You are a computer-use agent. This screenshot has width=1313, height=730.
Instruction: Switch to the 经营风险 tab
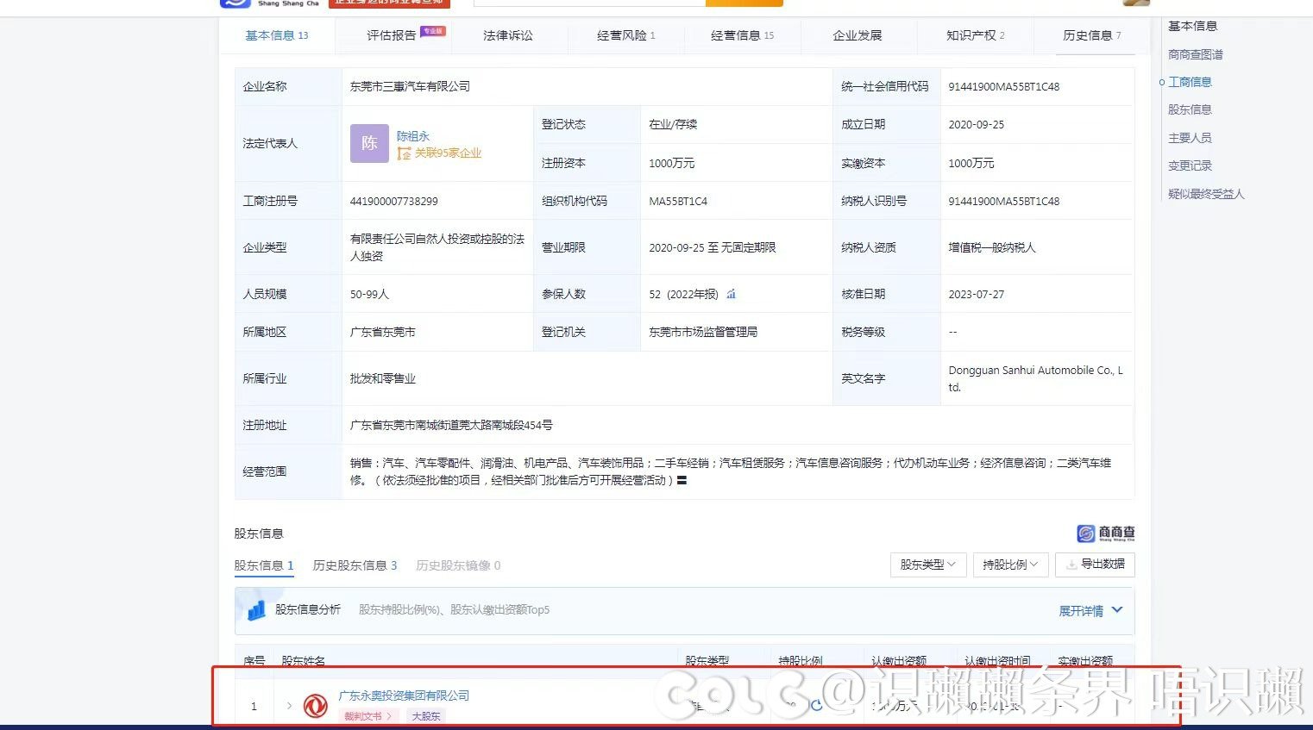[626, 35]
